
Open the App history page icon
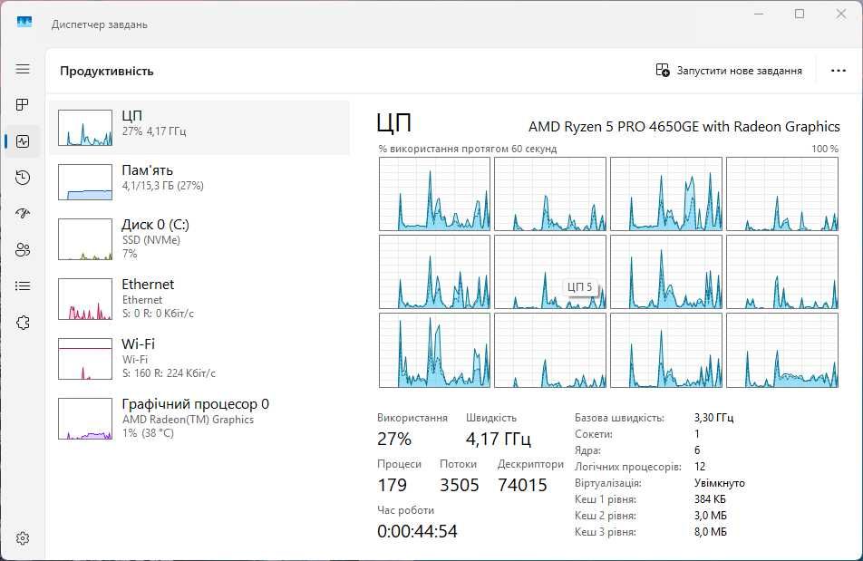tap(23, 178)
